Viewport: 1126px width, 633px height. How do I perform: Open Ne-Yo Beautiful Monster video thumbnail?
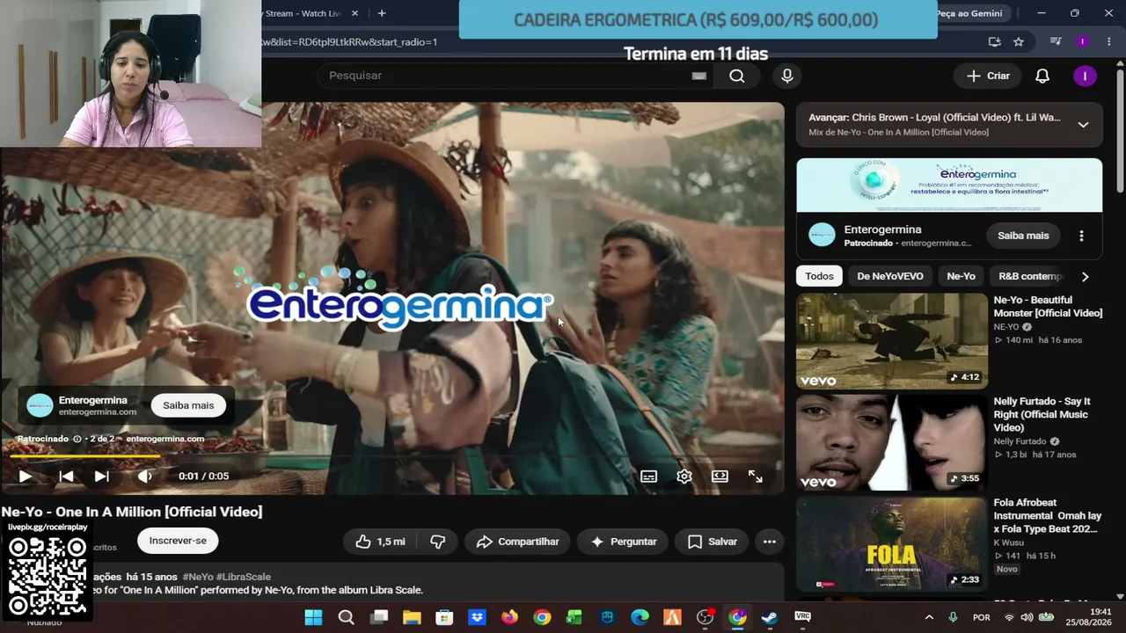(892, 341)
